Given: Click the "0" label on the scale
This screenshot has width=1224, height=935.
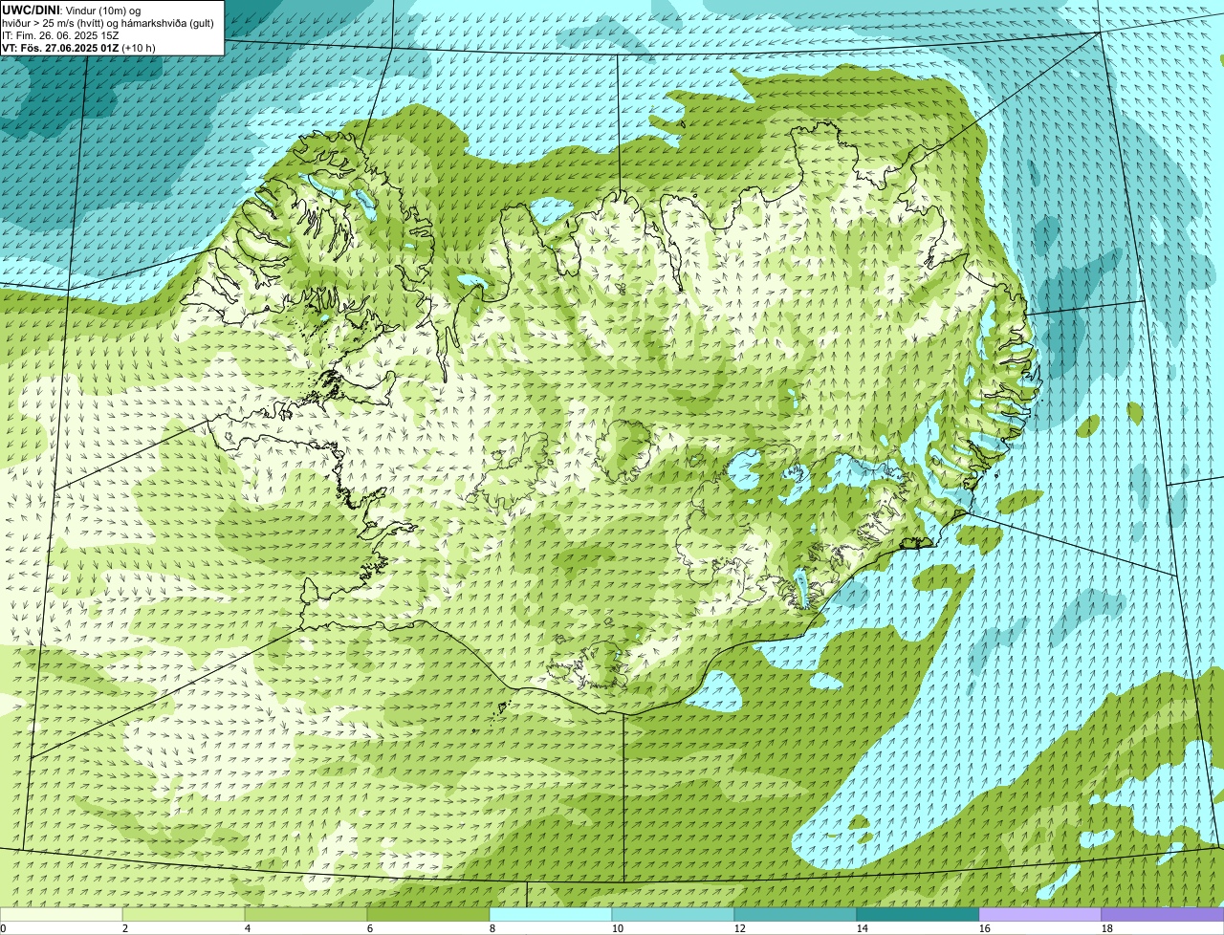Looking at the screenshot, I should click(3, 928).
